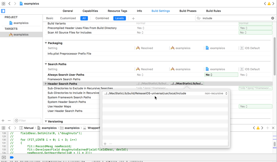Collapse the Search Paths section

point(46,64)
